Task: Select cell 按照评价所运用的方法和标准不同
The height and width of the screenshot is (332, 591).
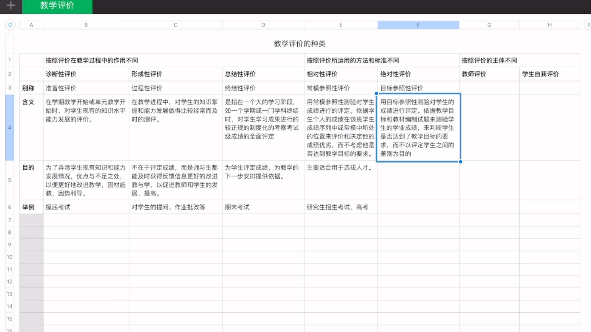Action: pos(382,60)
